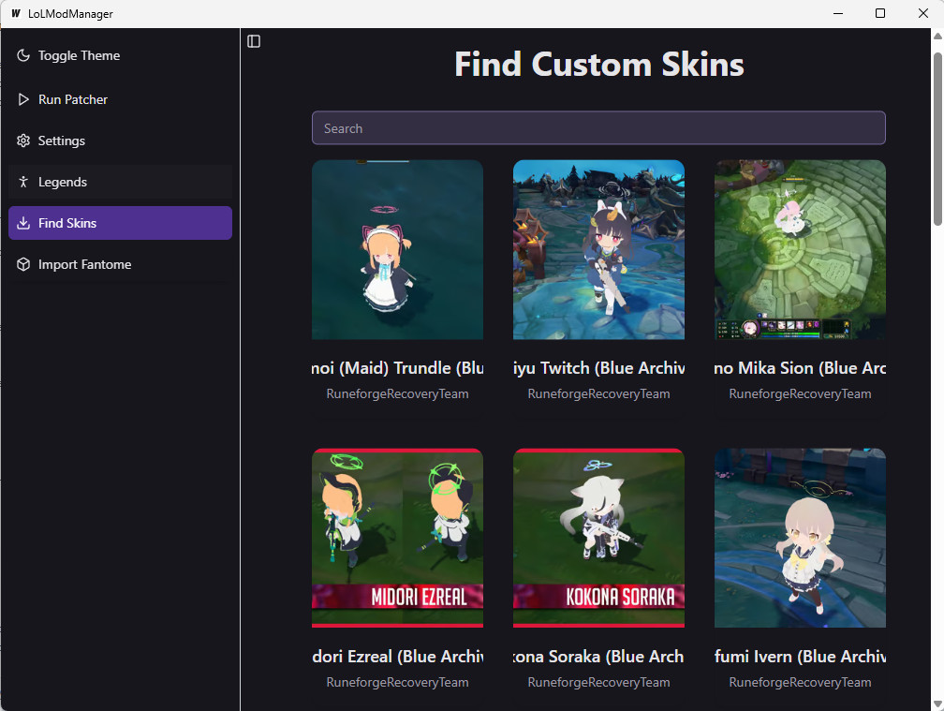Screen dimensions: 944x711
Task: Open the Maid Trundle skin thumbnail
Action: coord(397,249)
